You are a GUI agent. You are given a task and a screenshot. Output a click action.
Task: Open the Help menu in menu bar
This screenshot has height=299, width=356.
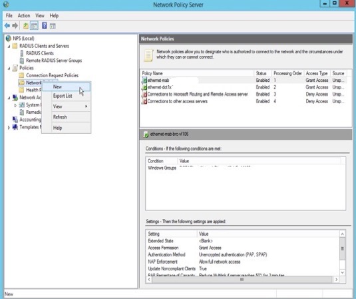(54, 16)
